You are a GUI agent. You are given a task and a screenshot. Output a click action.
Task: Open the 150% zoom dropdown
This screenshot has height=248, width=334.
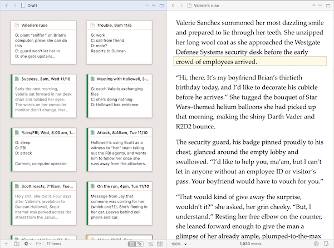(x=179, y=244)
